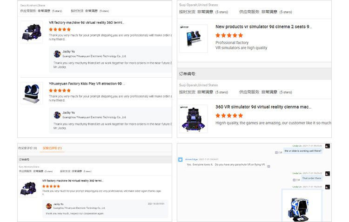349x222 pixels.
Task: Switch to the 待买家评价 (0) tab
Action: [x=27, y=148]
